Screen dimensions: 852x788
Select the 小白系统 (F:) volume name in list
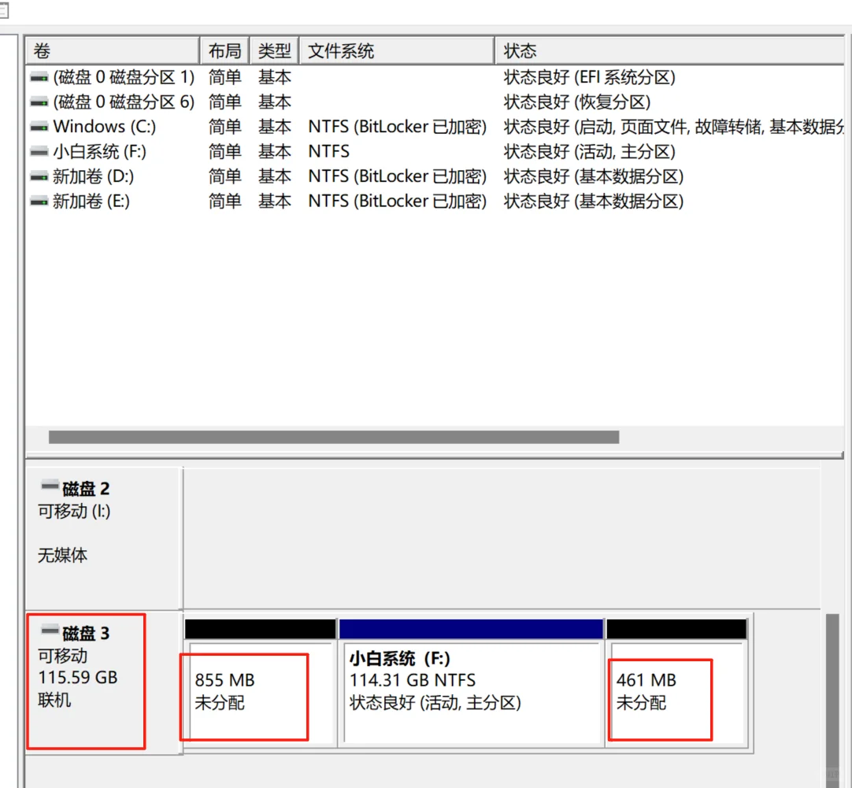(x=99, y=151)
